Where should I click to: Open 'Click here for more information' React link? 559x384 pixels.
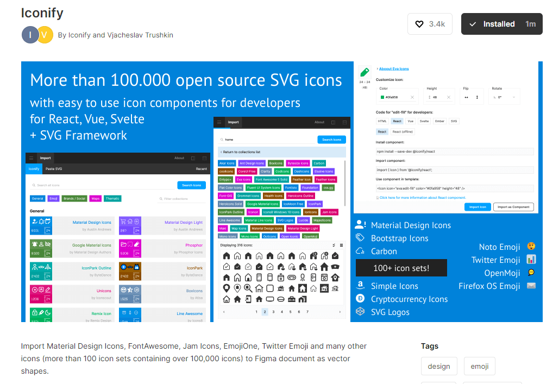point(423,198)
